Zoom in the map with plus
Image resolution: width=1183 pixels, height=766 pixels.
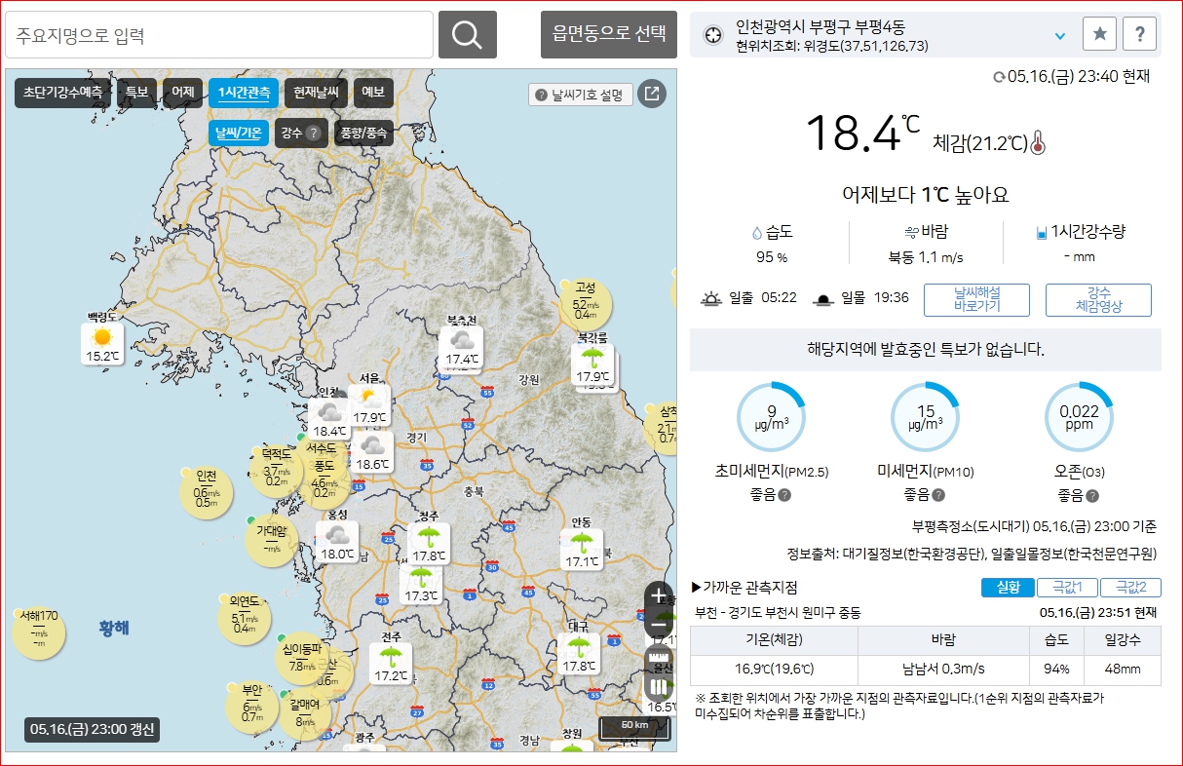[659, 594]
